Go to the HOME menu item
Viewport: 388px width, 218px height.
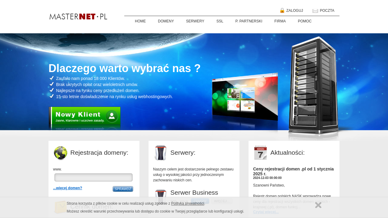140,21
